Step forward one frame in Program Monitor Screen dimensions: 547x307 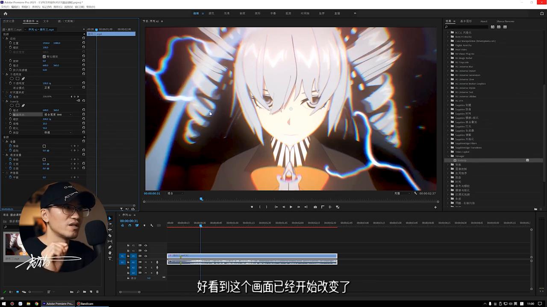point(298,207)
